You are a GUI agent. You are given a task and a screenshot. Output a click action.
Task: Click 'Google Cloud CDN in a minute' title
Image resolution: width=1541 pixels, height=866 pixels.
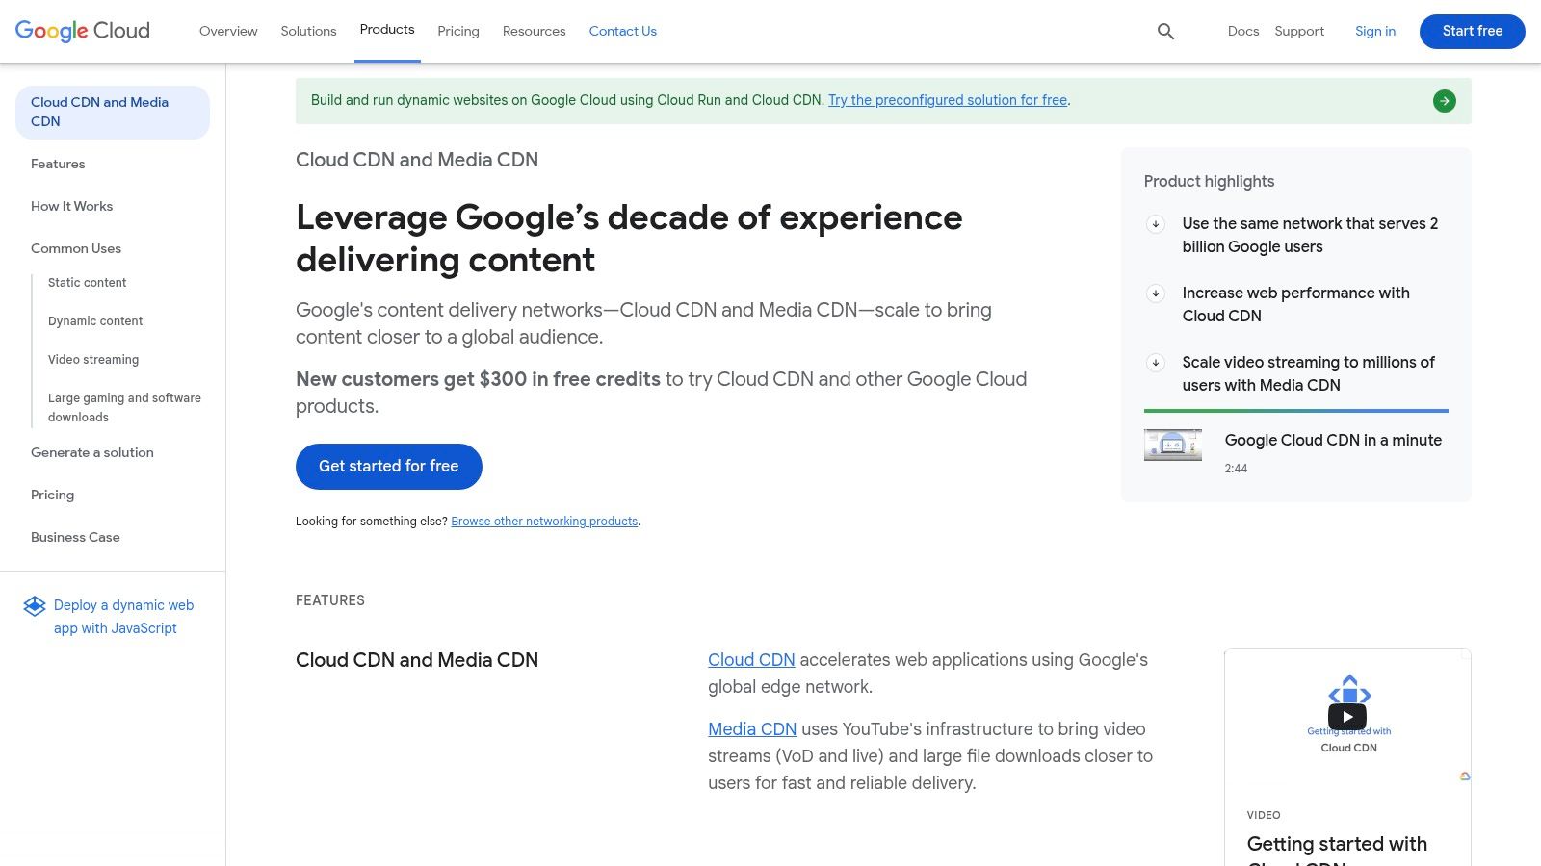tap(1333, 440)
